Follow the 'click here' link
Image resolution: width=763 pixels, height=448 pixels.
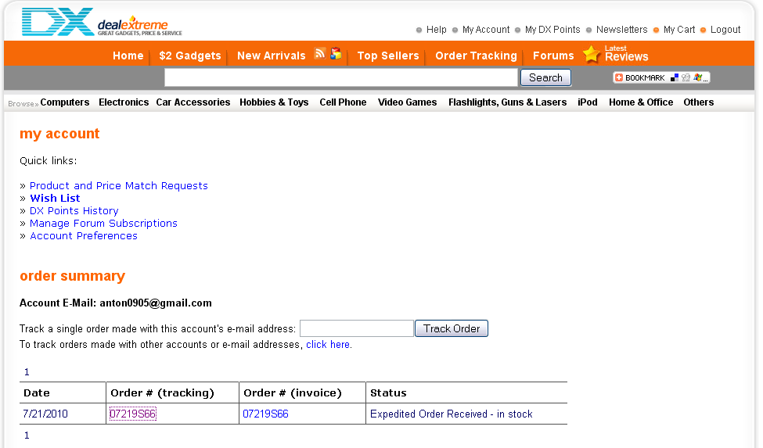point(327,345)
